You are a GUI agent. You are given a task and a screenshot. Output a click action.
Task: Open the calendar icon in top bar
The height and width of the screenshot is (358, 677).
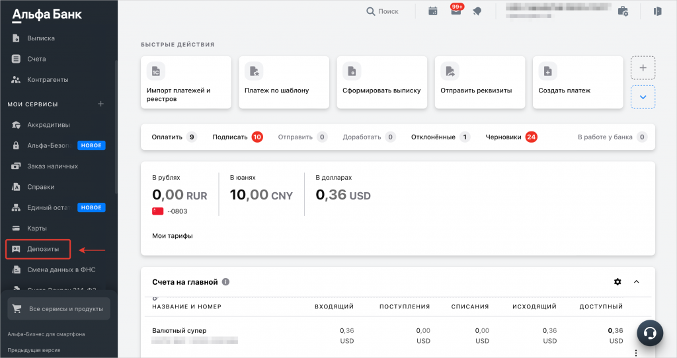[433, 11]
